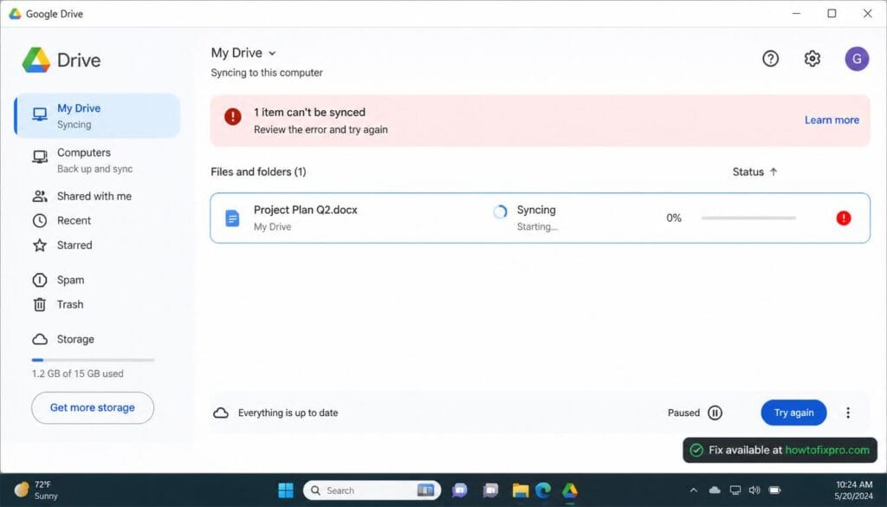This screenshot has height=507, width=887.
Task: Open the three-dot more options menu
Action: [847, 413]
